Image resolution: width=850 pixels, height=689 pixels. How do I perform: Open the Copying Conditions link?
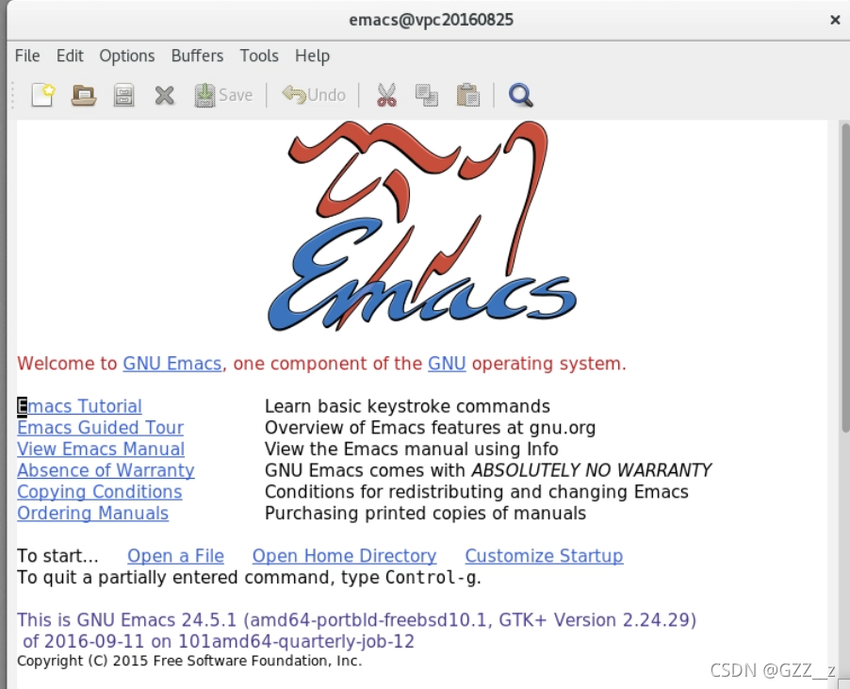pyautogui.click(x=100, y=492)
